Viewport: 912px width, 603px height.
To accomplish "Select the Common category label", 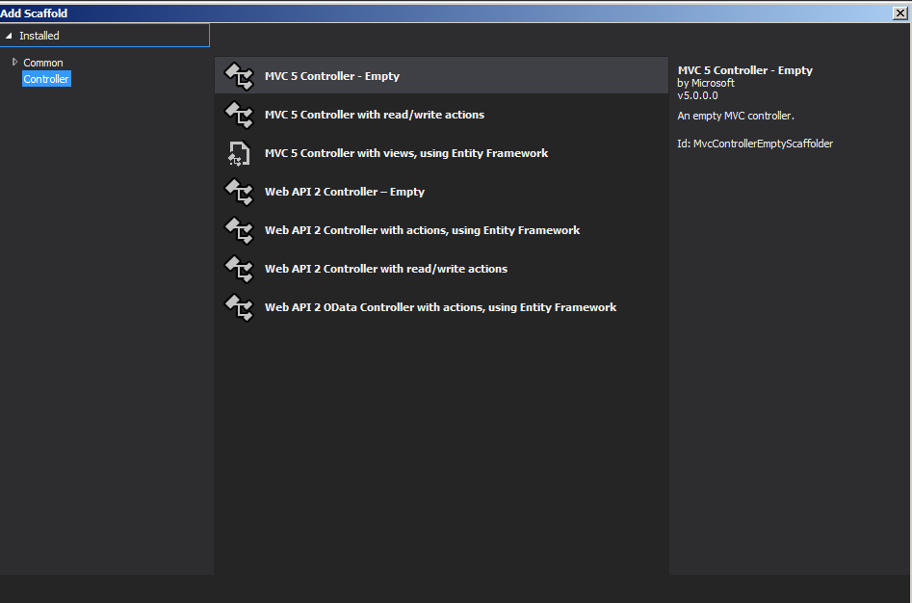I will coord(43,63).
